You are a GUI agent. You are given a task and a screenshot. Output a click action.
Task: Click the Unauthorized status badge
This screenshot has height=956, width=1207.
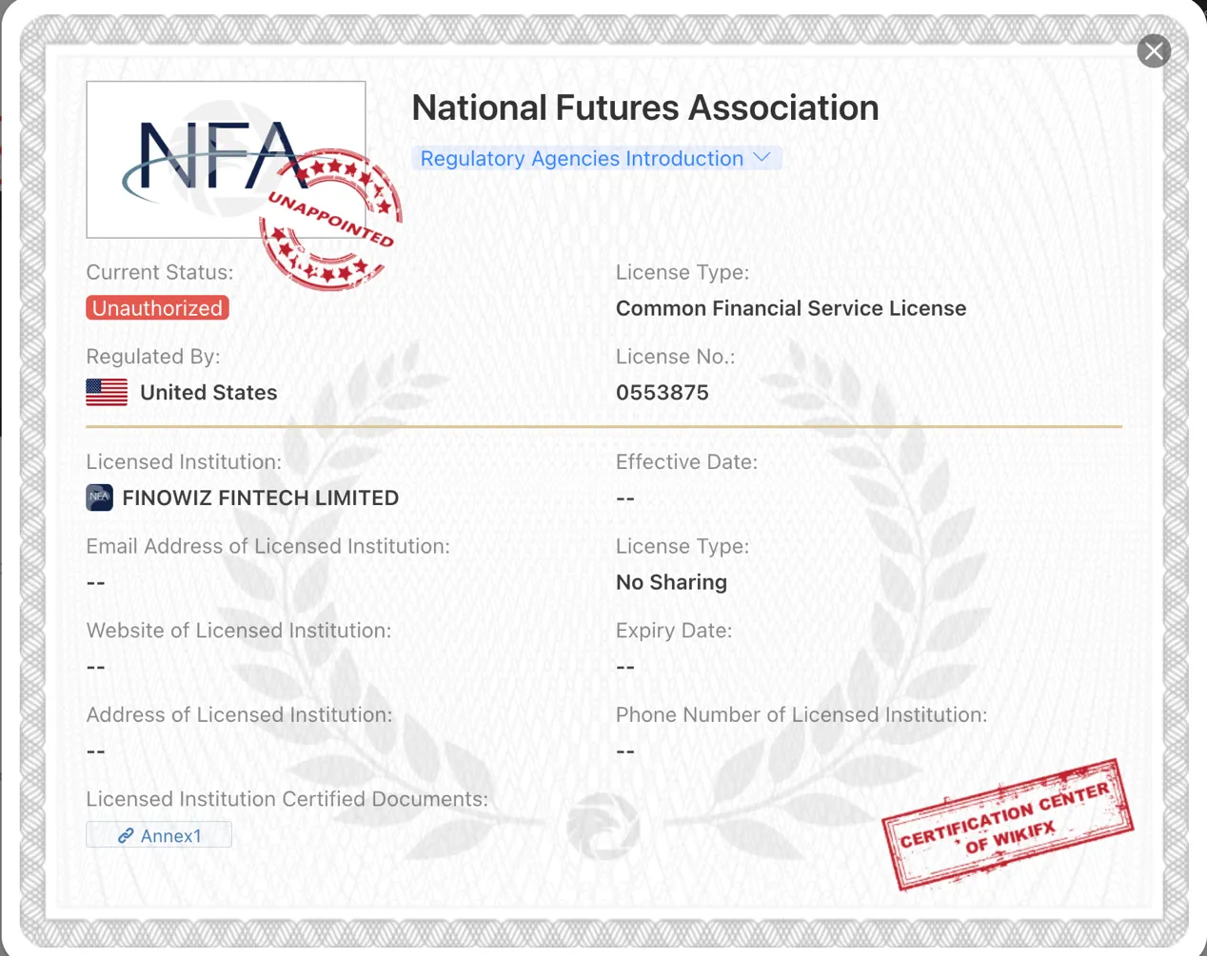coord(157,308)
